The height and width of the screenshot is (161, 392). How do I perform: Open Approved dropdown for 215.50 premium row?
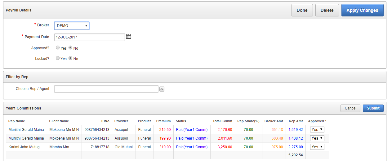click(317, 129)
